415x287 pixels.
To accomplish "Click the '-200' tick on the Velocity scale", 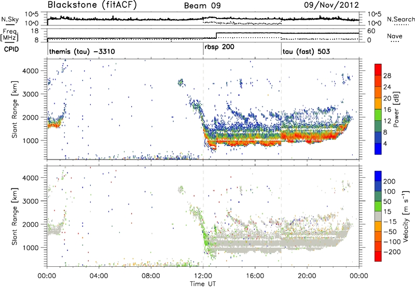I will click(x=392, y=252).
